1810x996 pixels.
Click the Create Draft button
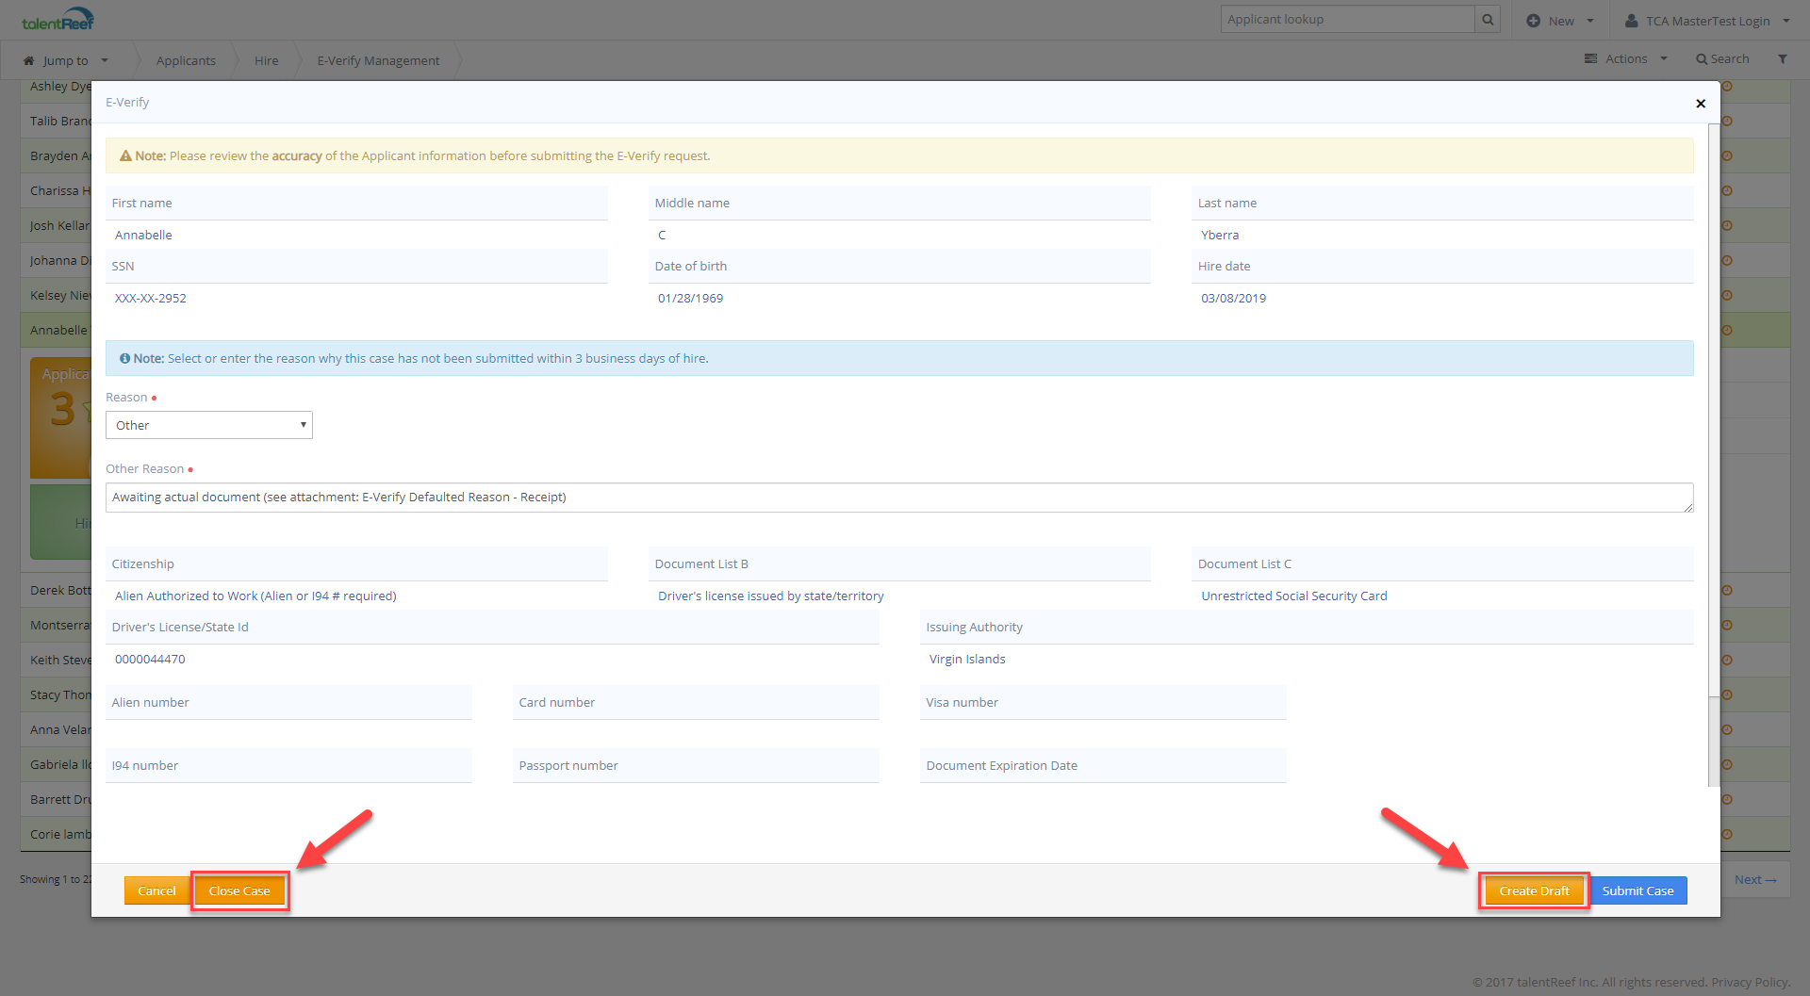[x=1534, y=890]
